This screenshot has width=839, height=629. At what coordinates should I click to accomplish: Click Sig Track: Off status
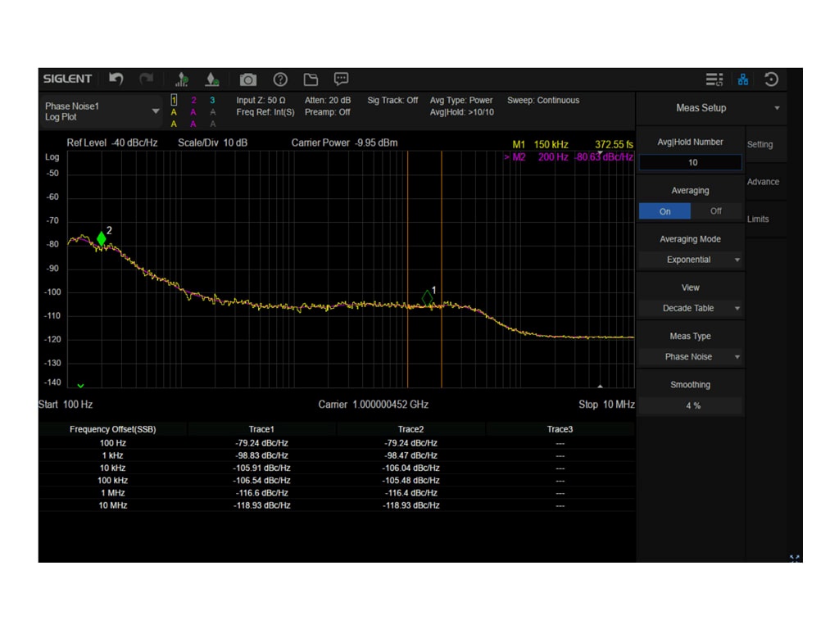click(x=392, y=101)
